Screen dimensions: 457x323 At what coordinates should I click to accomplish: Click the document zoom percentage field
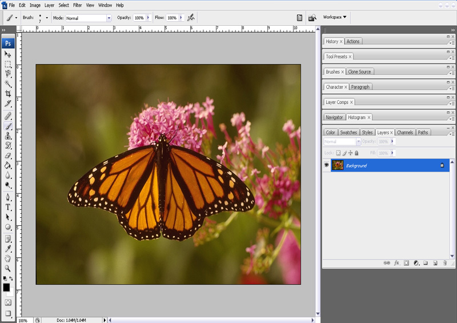point(24,320)
